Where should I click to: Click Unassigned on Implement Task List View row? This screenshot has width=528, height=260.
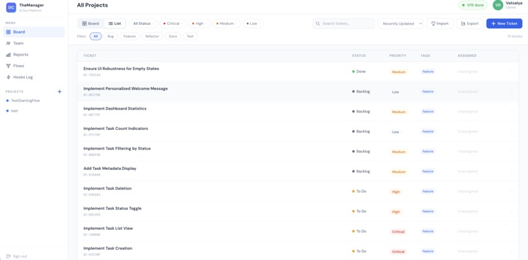(x=467, y=231)
